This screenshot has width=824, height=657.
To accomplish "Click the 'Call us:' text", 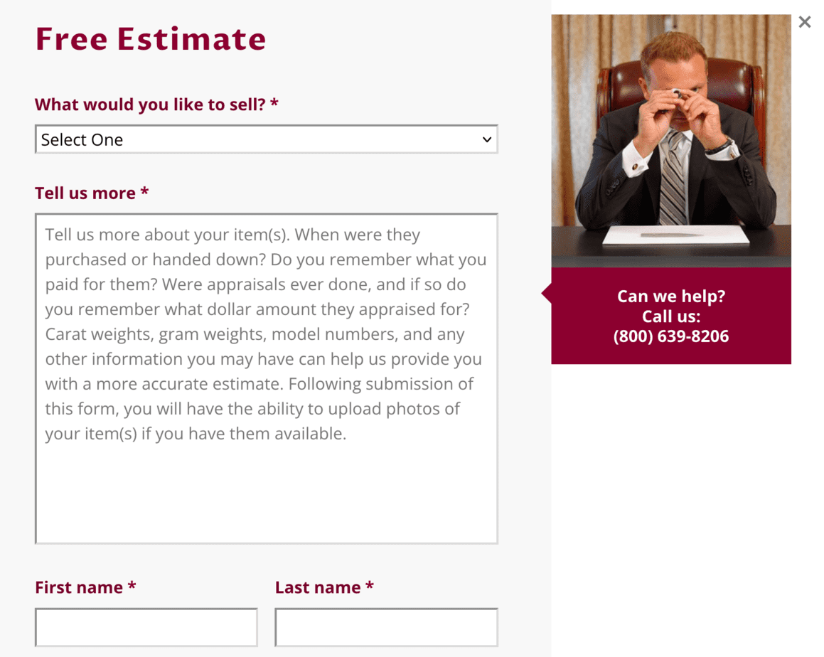I will [671, 316].
